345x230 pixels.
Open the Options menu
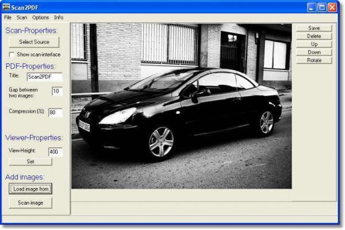click(41, 17)
